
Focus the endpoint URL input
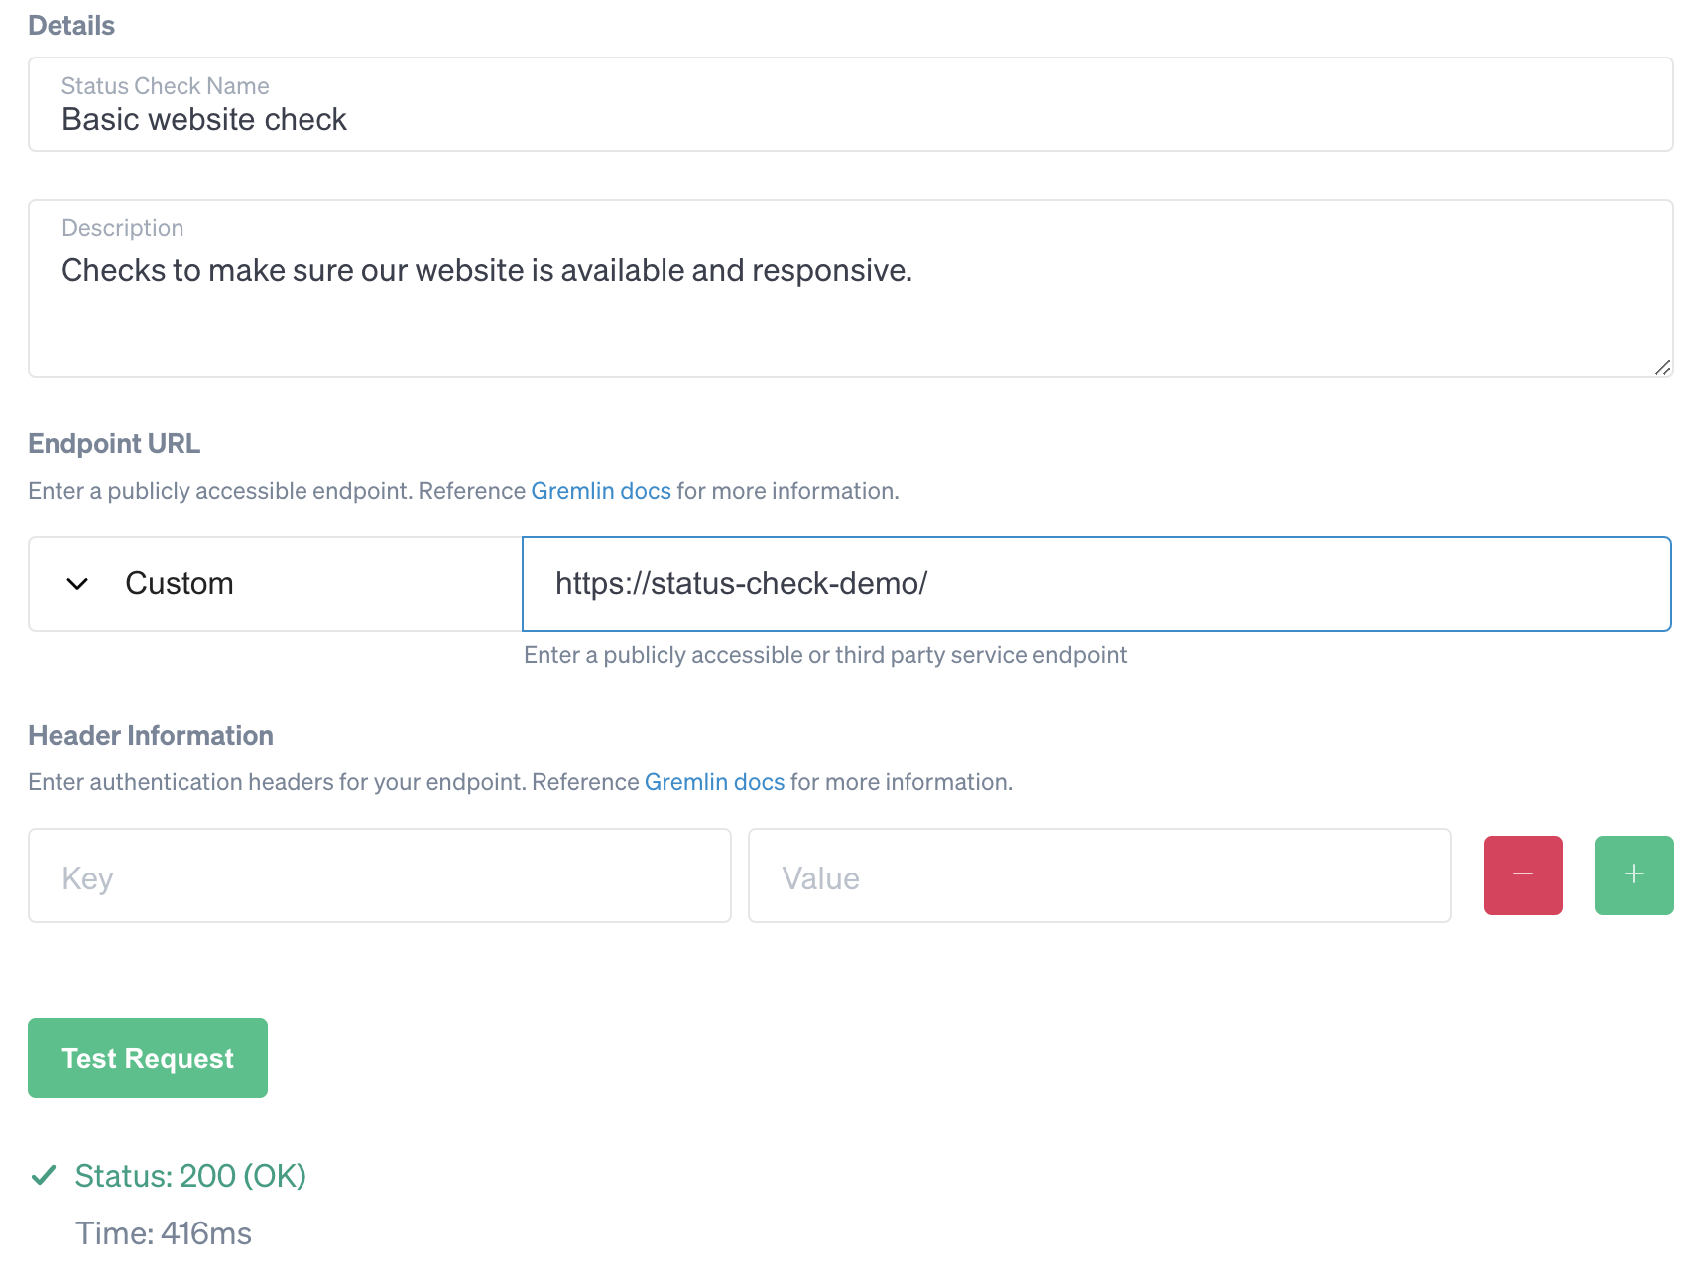pyautogui.click(x=1091, y=583)
